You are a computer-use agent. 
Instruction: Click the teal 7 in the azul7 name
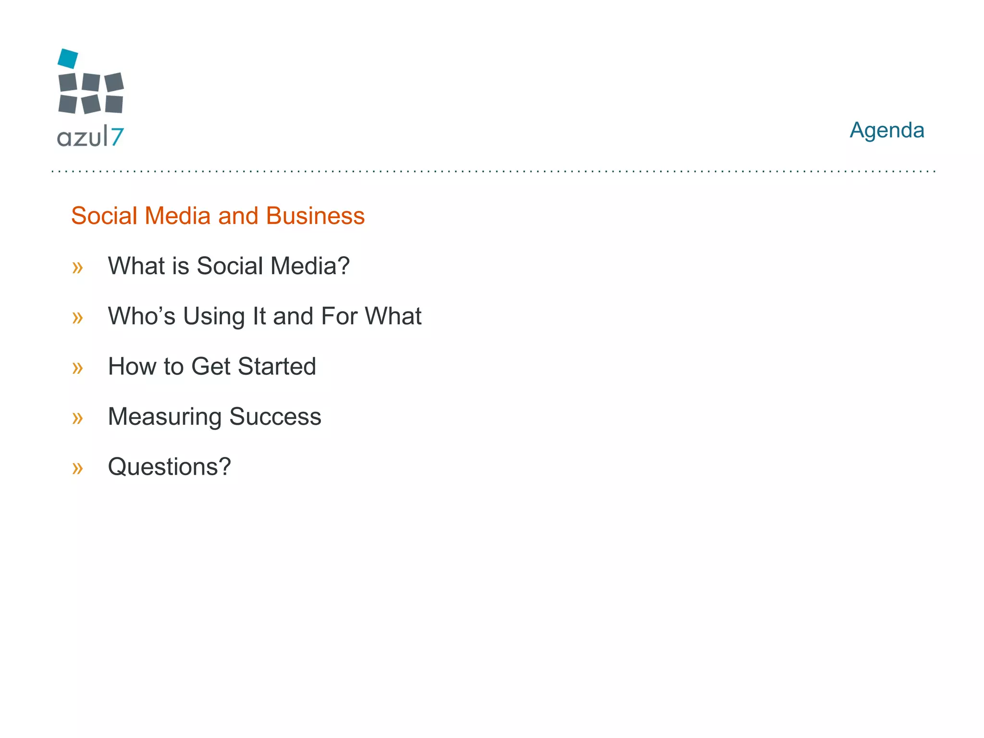coord(117,137)
